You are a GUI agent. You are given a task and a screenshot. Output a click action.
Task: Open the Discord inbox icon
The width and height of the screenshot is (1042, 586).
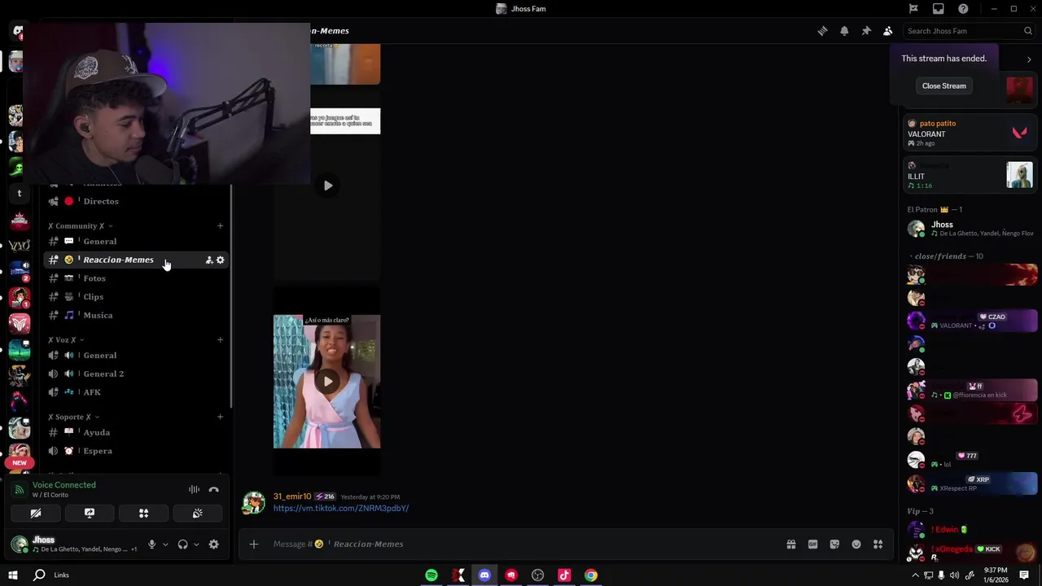coord(938,9)
